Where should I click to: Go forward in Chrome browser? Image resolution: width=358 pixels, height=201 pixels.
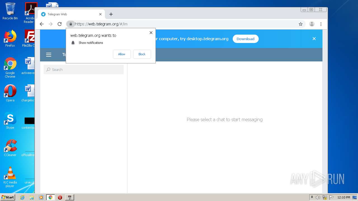point(51,24)
